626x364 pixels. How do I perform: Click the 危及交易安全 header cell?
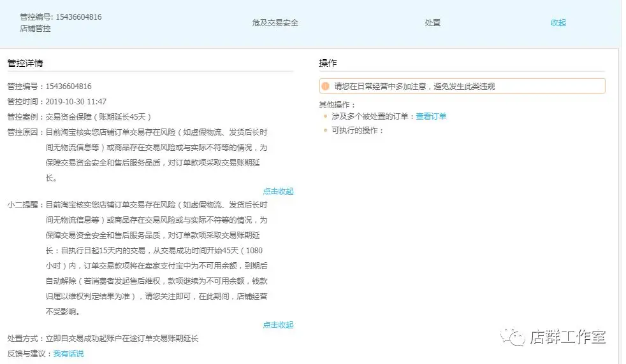pos(275,23)
